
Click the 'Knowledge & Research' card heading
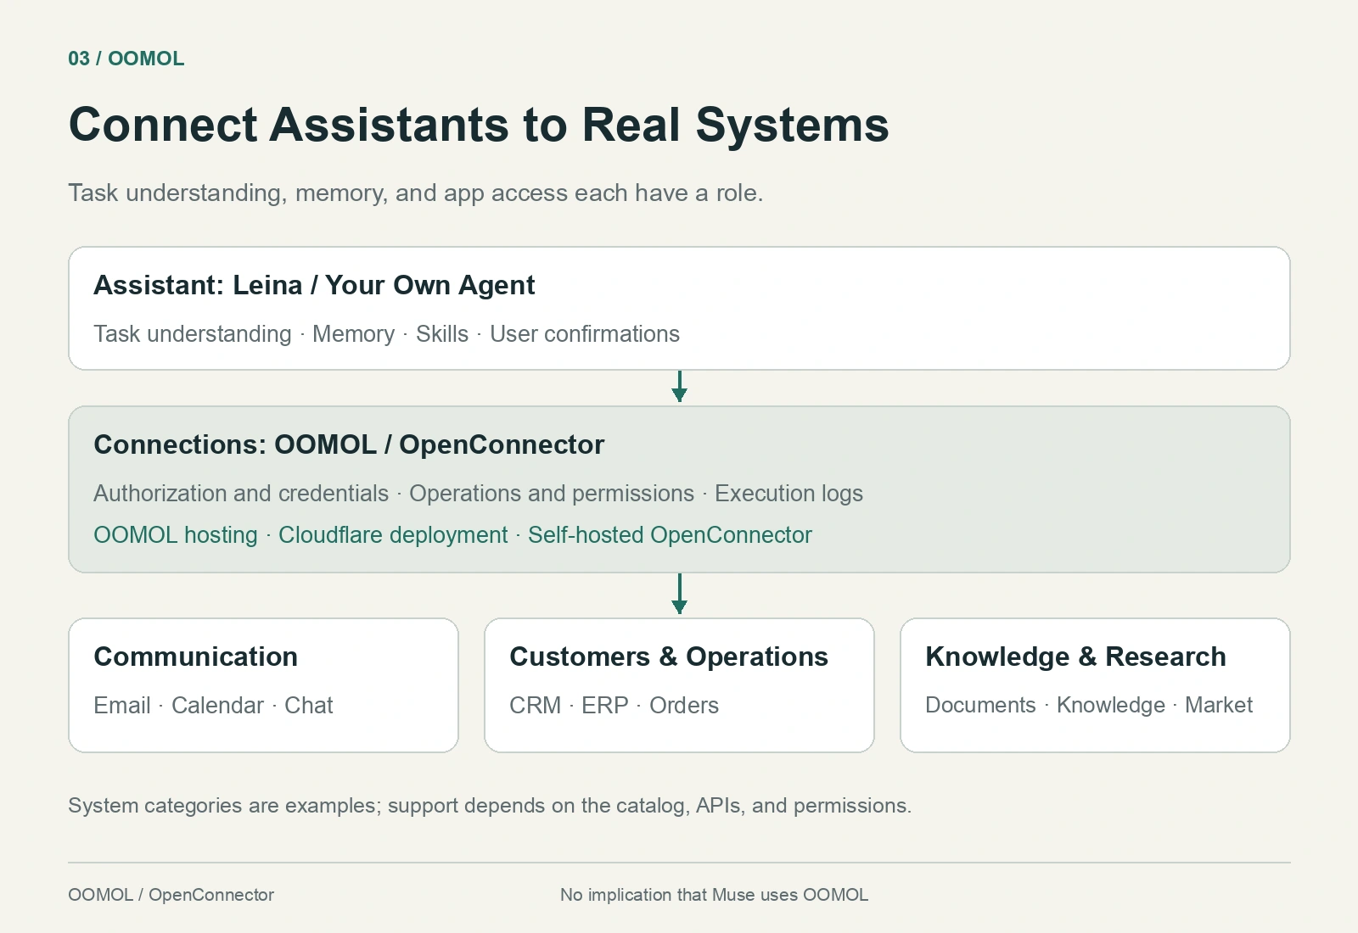point(1075,656)
